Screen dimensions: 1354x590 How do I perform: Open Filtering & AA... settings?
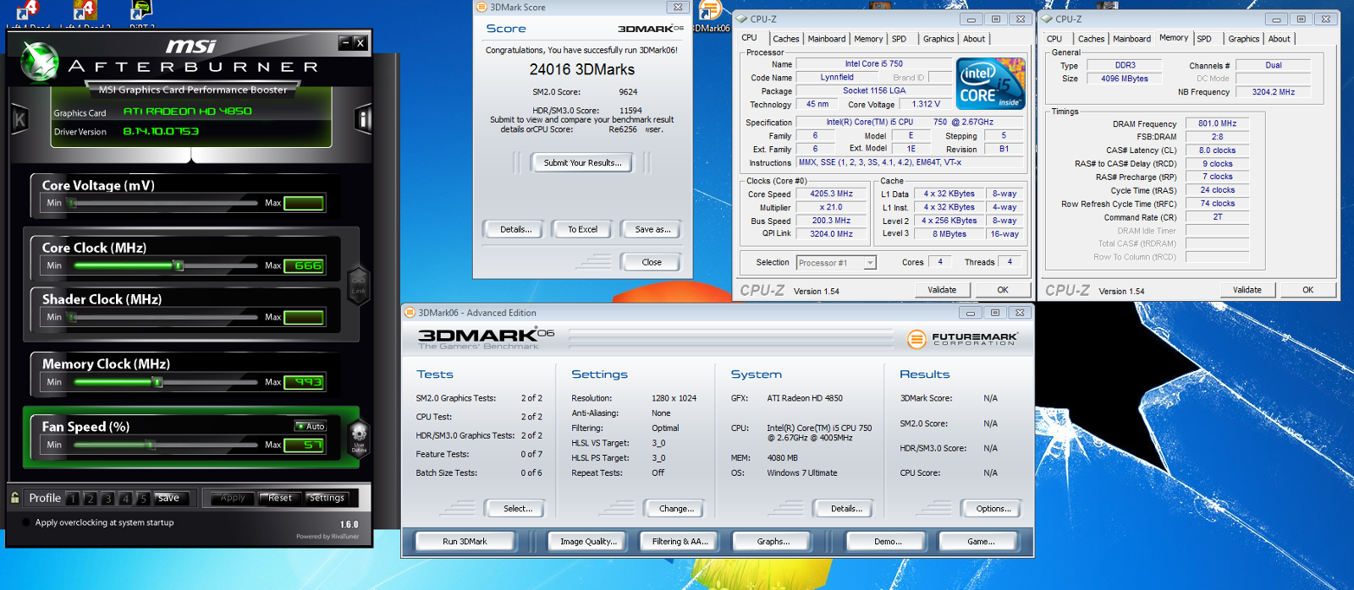(680, 541)
